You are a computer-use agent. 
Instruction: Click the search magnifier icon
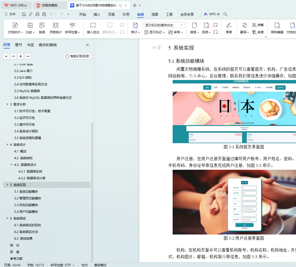(x=225, y=14)
